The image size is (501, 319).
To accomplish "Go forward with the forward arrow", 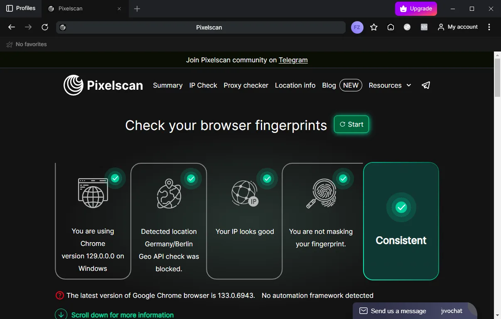I will (x=28, y=27).
